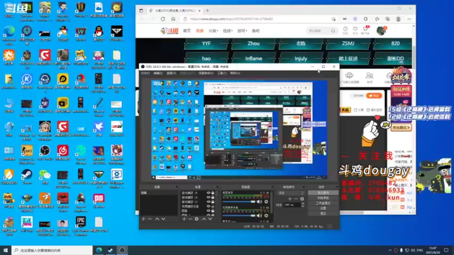Screen dimensions: 454x255
Task: Open a new tab in Edge
Action: (207, 11)
